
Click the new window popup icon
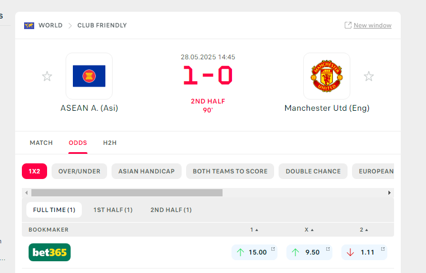(x=348, y=25)
